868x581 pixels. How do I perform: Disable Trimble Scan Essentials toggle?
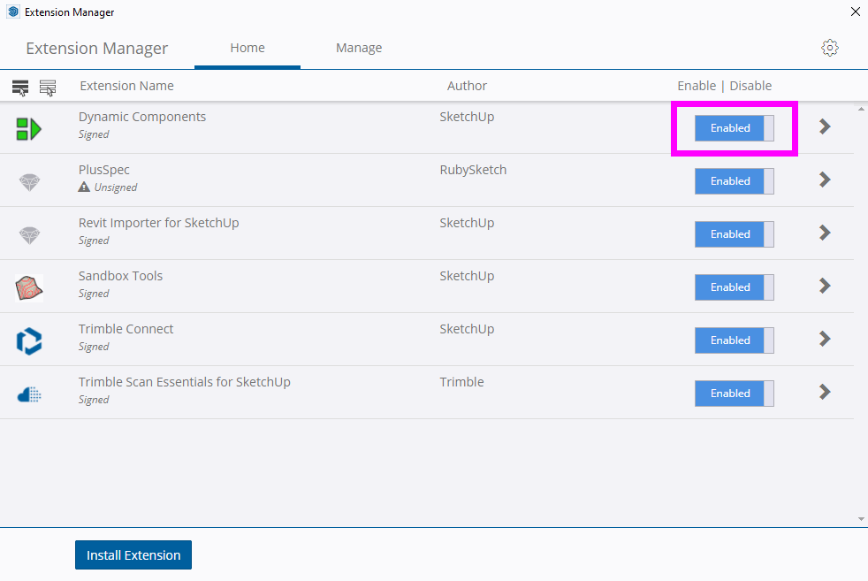click(x=734, y=394)
